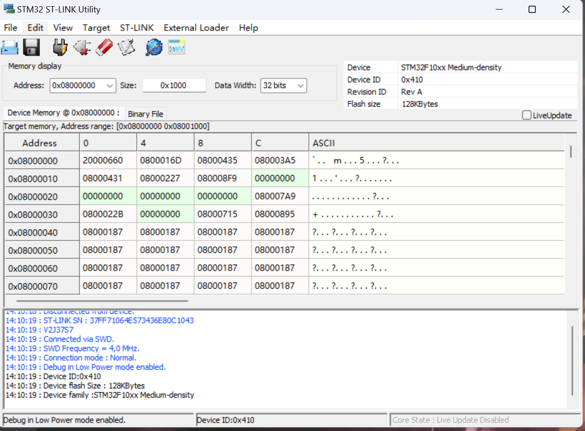This screenshot has height=431, width=585.
Task: Click the Save file floppy icon
Action: pyautogui.click(x=32, y=47)
